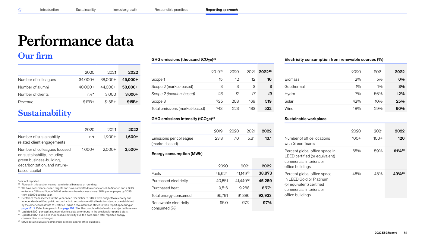Switch to the Inclusive growth tab
The image size is (425, 239).
[125, 10]
